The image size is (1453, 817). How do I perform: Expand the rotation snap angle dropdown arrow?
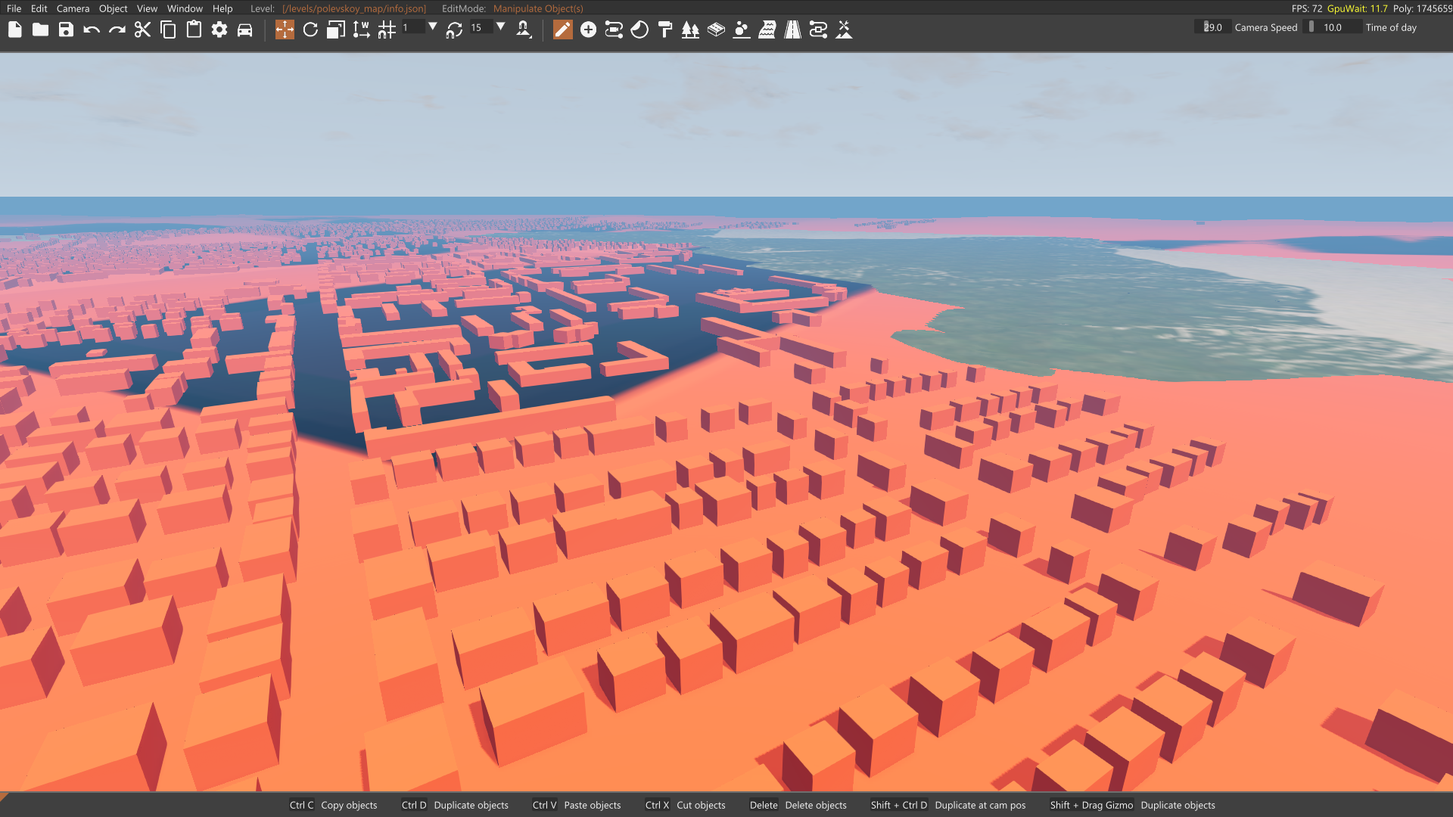(x=500, y=26)
